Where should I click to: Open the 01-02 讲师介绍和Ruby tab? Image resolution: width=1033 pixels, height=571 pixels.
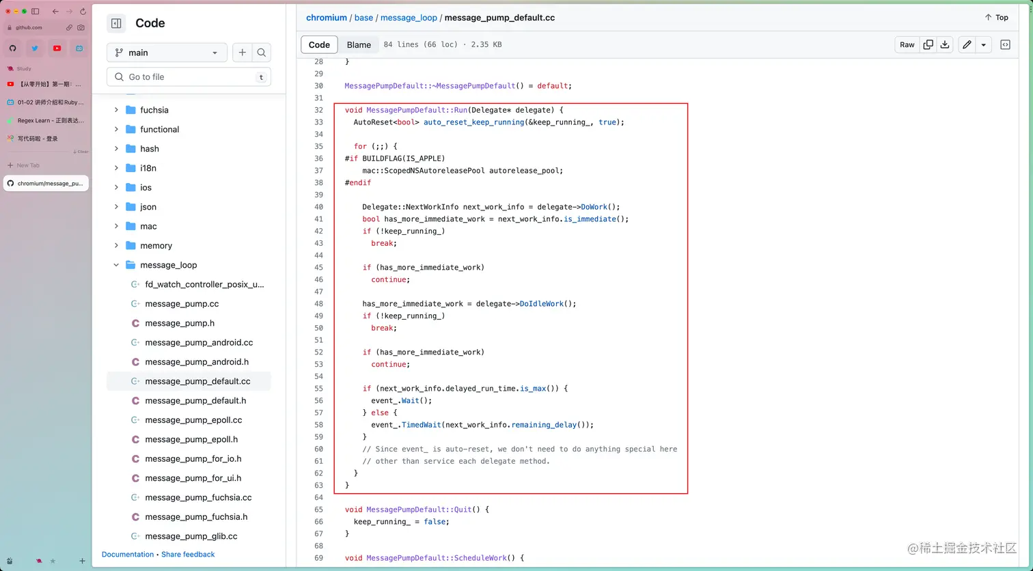pyautogui.click(x=46, y=102)
